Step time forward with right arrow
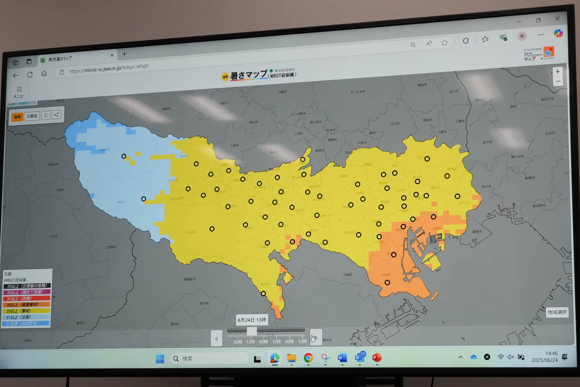The image size is (580, 387). click(316, 337)
